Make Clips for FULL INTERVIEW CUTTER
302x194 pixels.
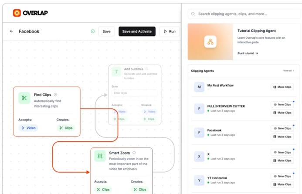[282, 113]
